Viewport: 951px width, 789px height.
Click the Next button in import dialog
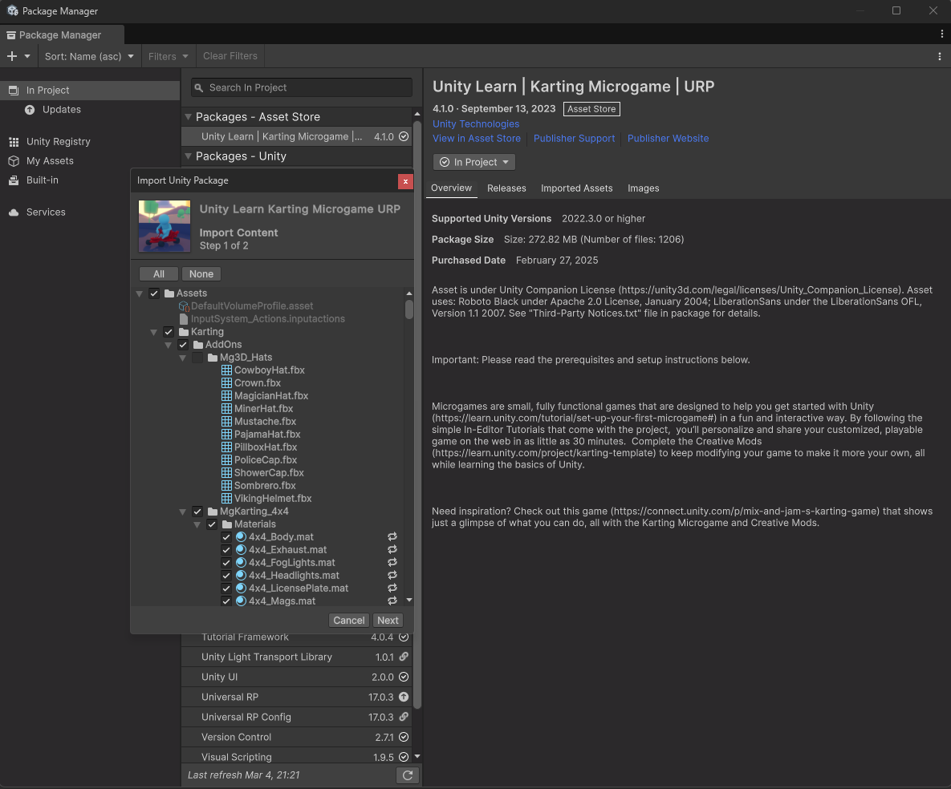[x=388, y=621]
